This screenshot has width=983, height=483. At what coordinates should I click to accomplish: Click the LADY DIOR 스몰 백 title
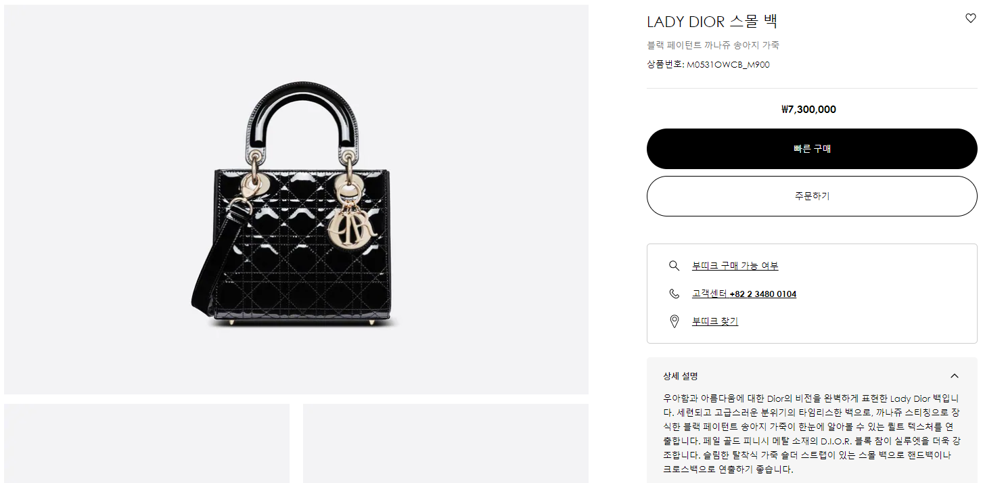click(712, 22)
